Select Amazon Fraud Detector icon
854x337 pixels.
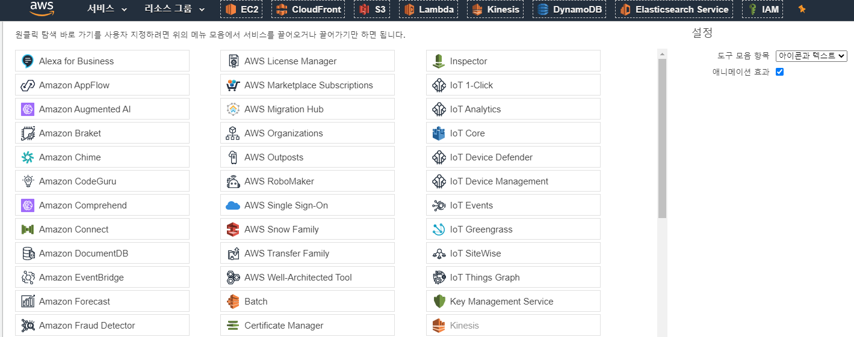click(x=28, y=325)
